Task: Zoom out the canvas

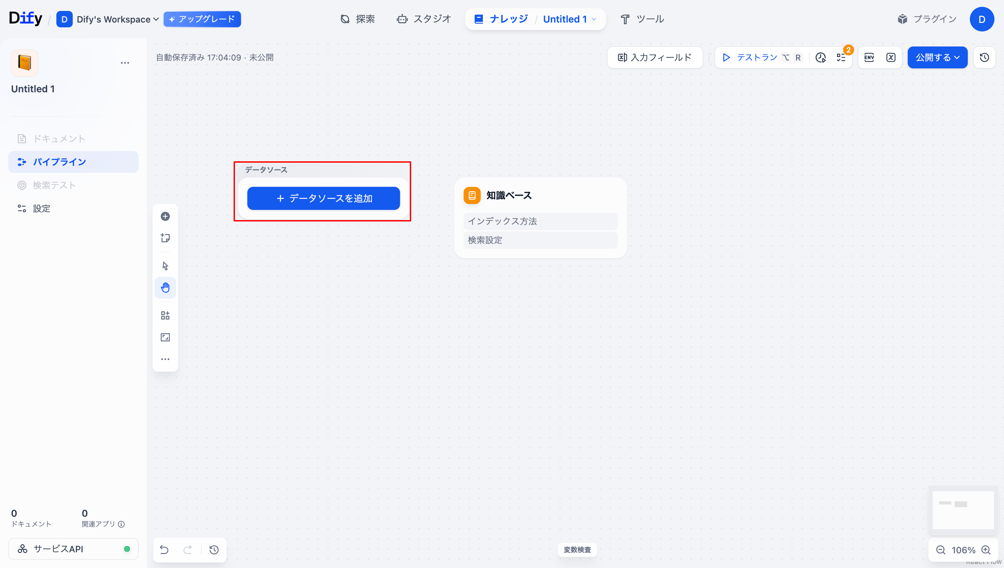Action: click(x=940, y=550)
